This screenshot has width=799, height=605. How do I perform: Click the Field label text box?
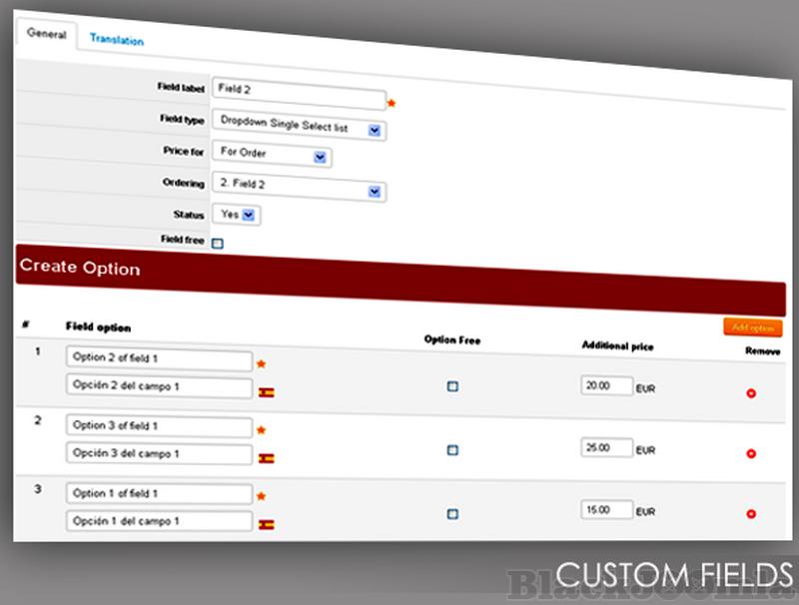click(x=298, y=99)
